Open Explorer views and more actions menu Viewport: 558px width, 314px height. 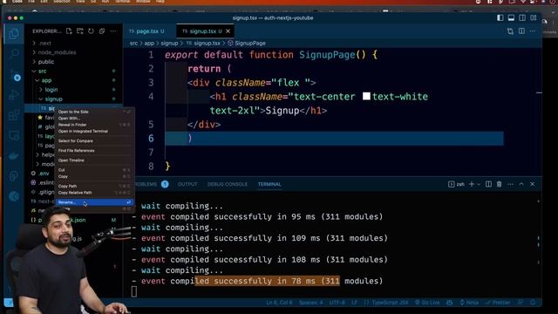(x=113, y=31)
